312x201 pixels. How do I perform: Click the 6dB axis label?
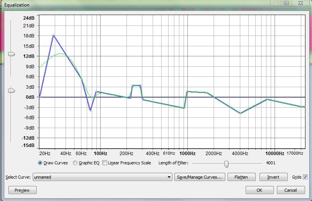coord(30,77)
